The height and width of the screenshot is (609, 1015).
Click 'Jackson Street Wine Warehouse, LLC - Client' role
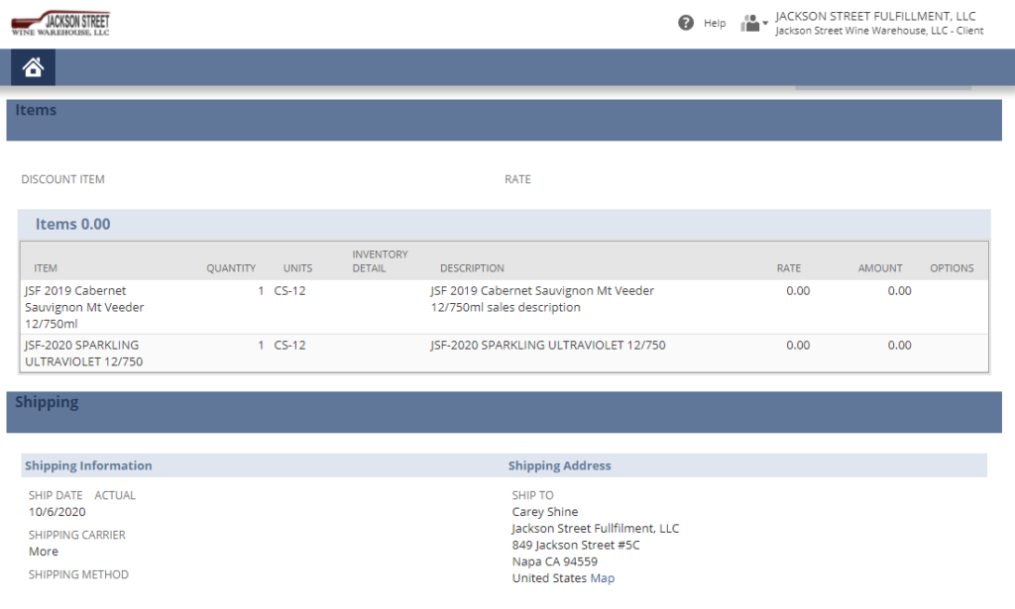(879, 31)
